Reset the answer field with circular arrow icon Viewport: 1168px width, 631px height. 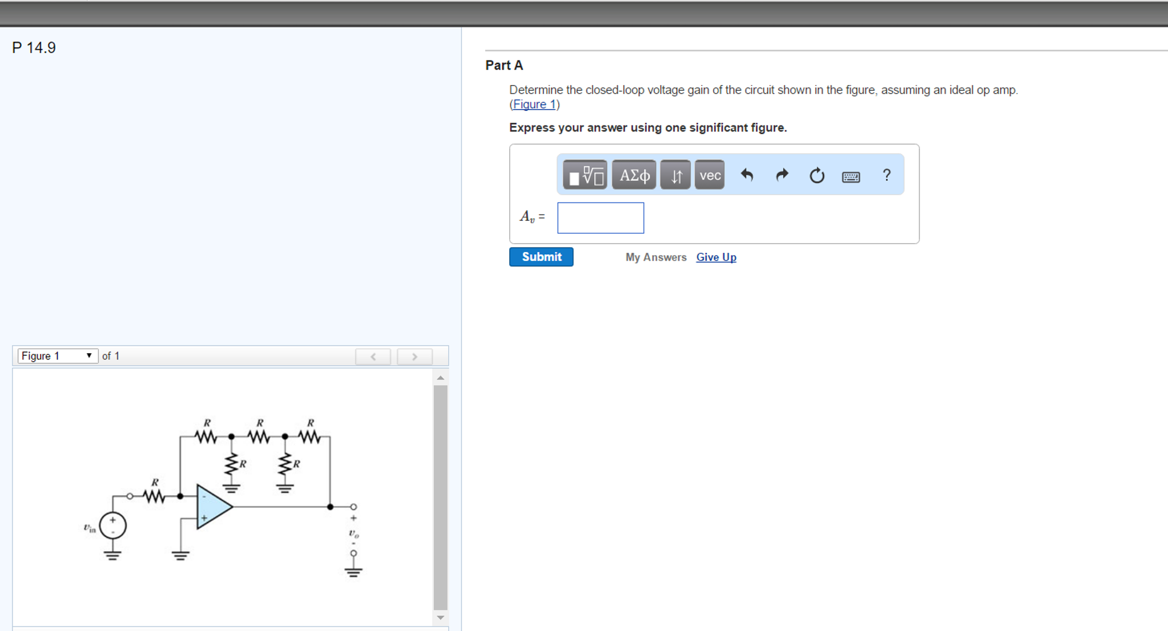(816, 175)
